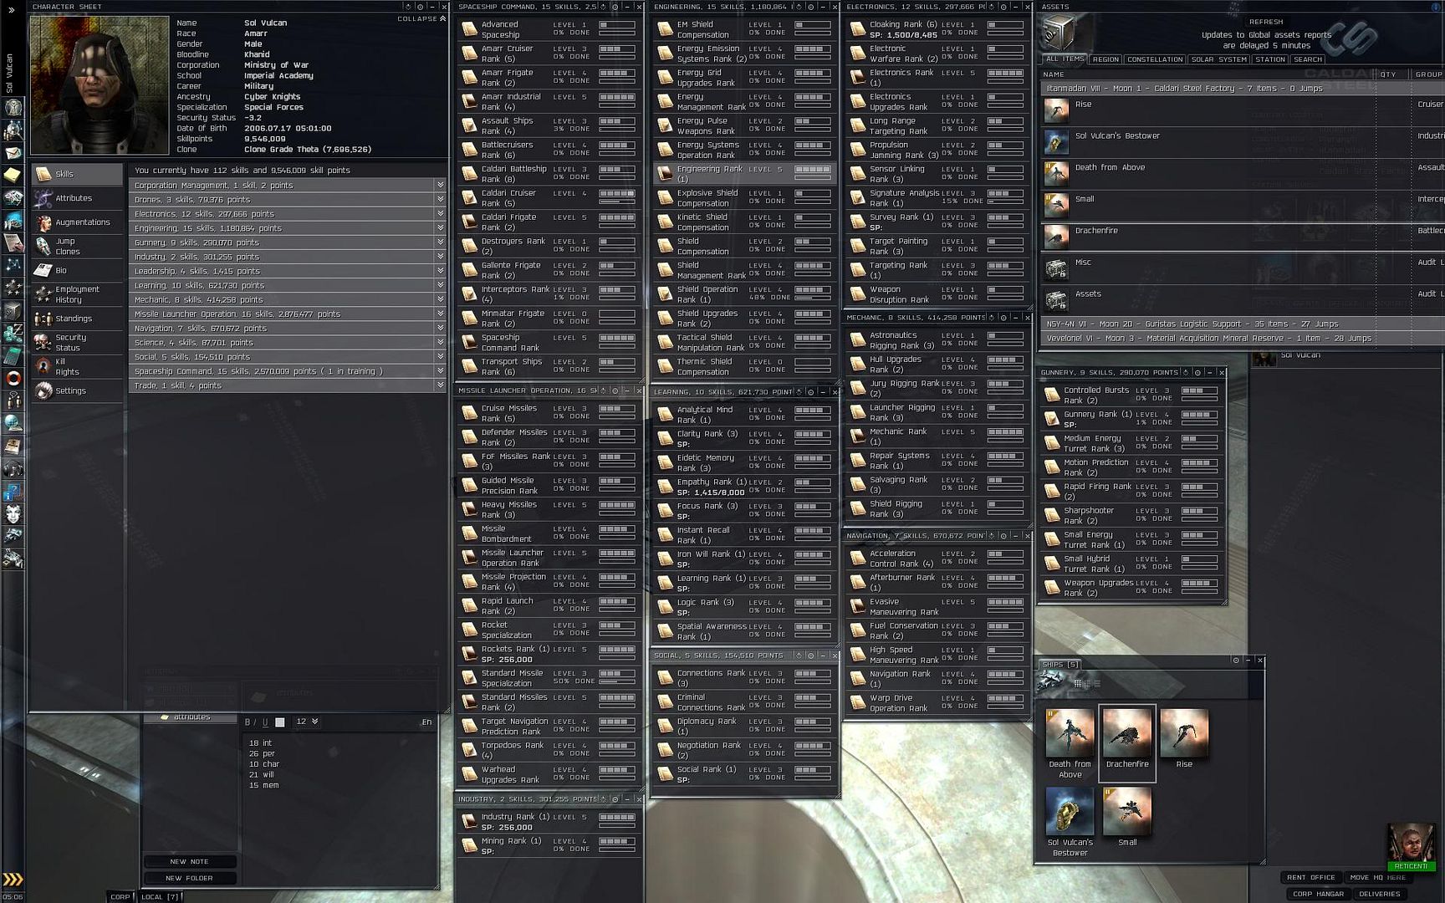The height and width of the screenshot is (903, 1445).
Task: Click the Mechanic Rank level progress bar
Action: [1005, 432]
